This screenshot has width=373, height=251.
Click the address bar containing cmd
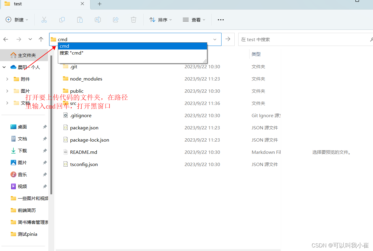click(x=135, y=39)
